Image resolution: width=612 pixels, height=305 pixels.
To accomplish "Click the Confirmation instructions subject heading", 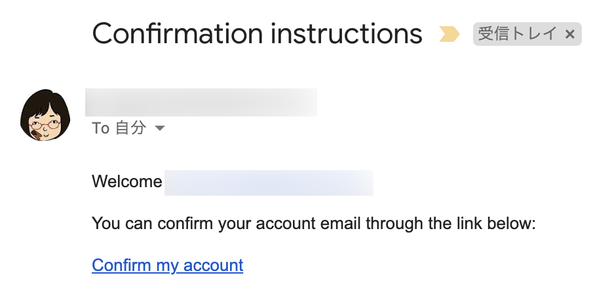I will click(258, 33).
